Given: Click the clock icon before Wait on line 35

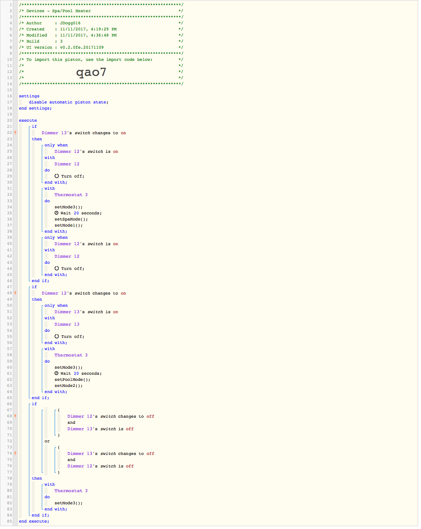Looking at the screenshot, I should (x=56, y=213).
